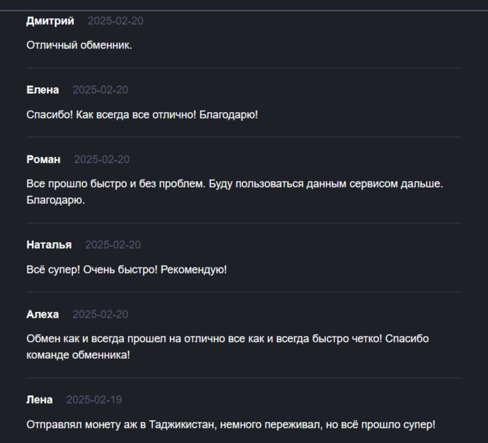This screenshot has width=488, height=443.
Task: Click the date beside Роман's name
Action: point(102,160)
